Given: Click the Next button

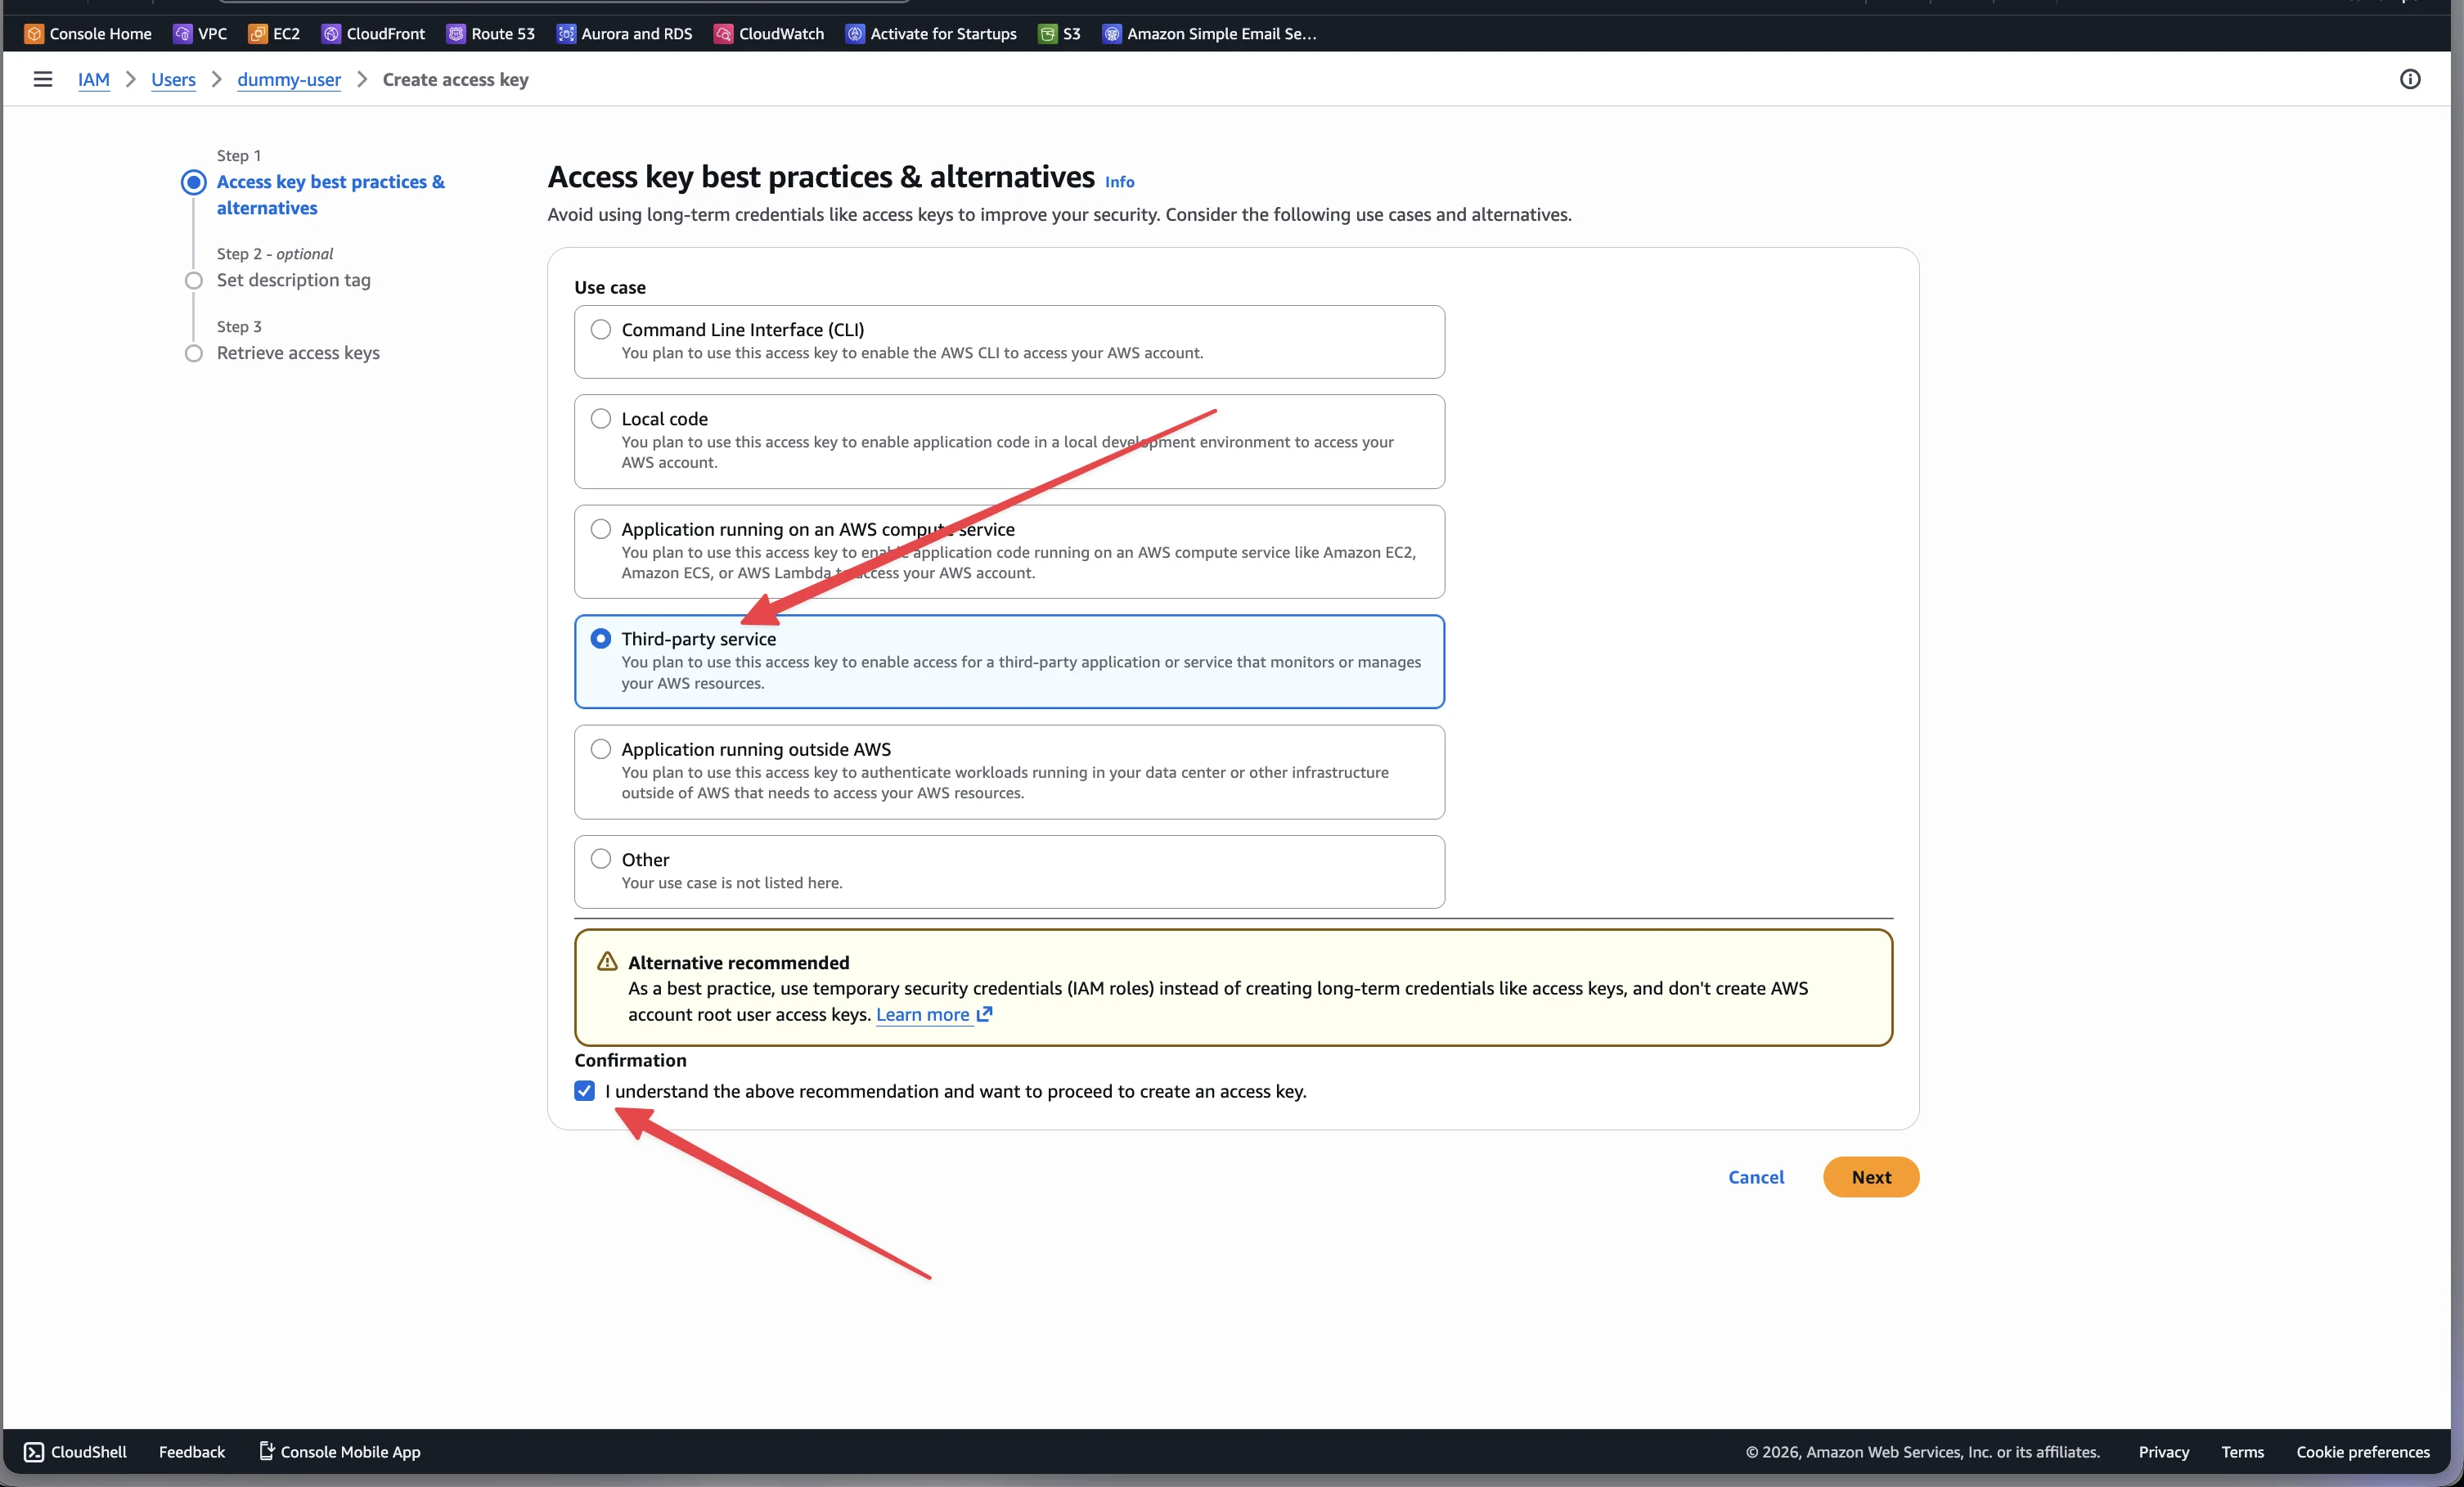Looking at the screenshot, I should tap(1870, 1177).
